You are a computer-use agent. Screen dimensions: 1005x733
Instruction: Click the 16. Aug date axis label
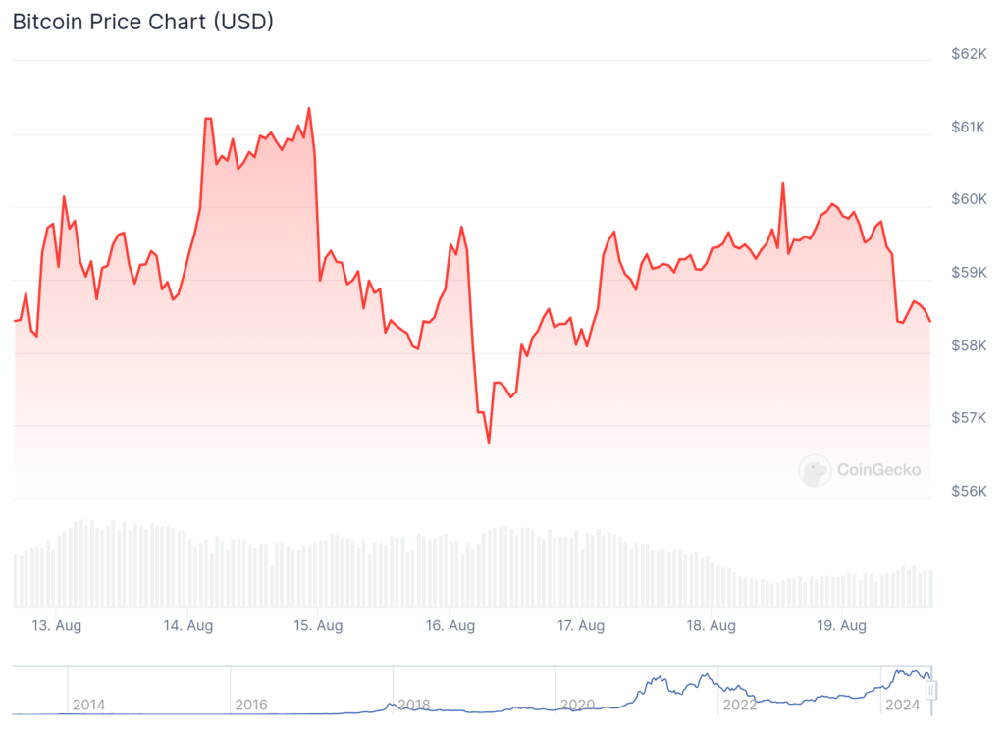pyautogui.click(x=449, y=625)
